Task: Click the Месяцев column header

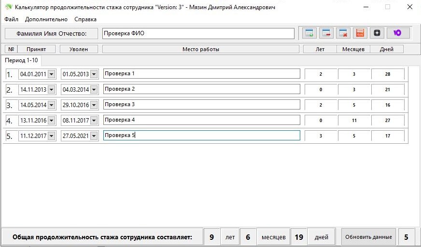Action: point(353,49)
